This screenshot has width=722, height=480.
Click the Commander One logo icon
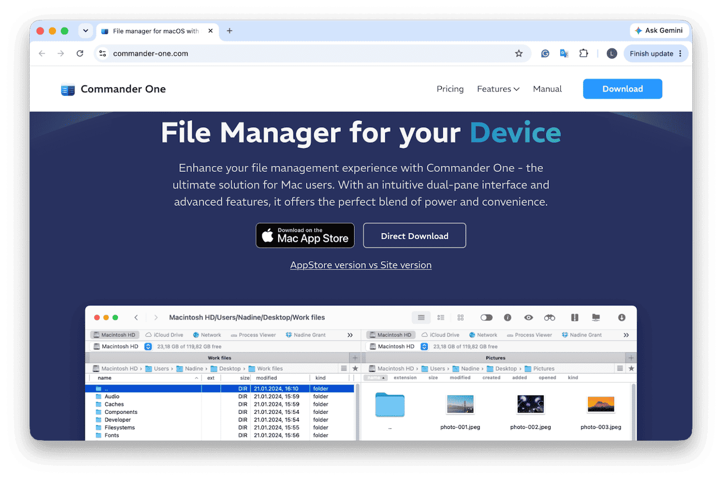click(67, 90)
